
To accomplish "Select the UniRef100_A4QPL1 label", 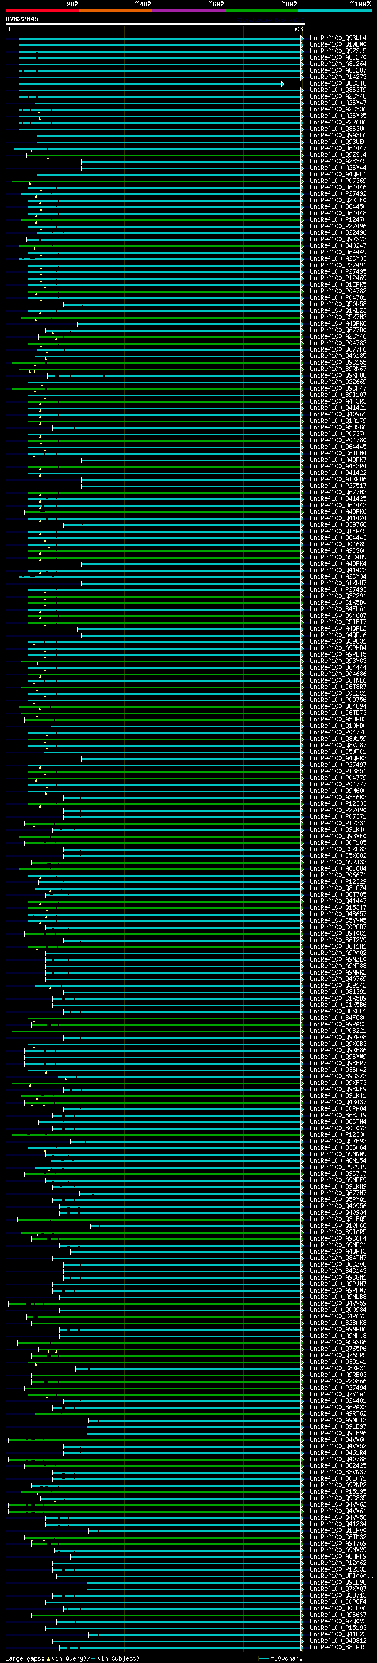I will 338,174.
